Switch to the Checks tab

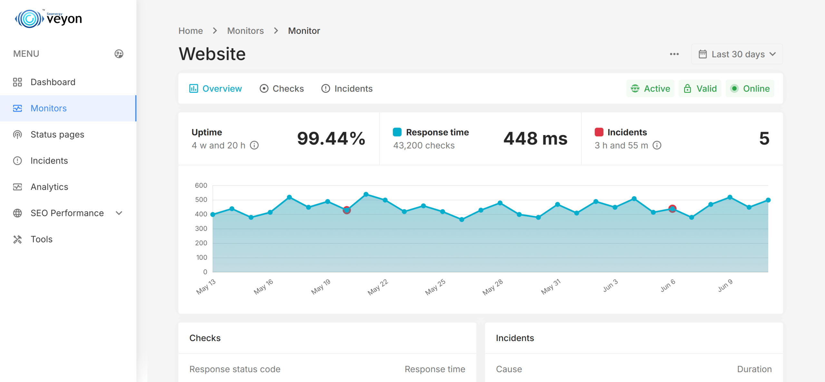pos(282,88)
